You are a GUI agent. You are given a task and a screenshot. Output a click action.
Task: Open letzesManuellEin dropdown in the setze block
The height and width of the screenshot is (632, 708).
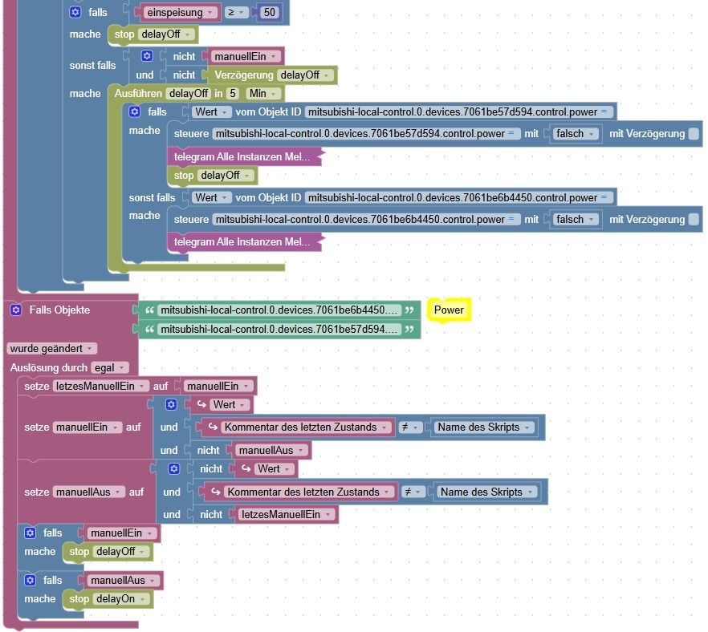pyautogui.click(x=100, y=386)
